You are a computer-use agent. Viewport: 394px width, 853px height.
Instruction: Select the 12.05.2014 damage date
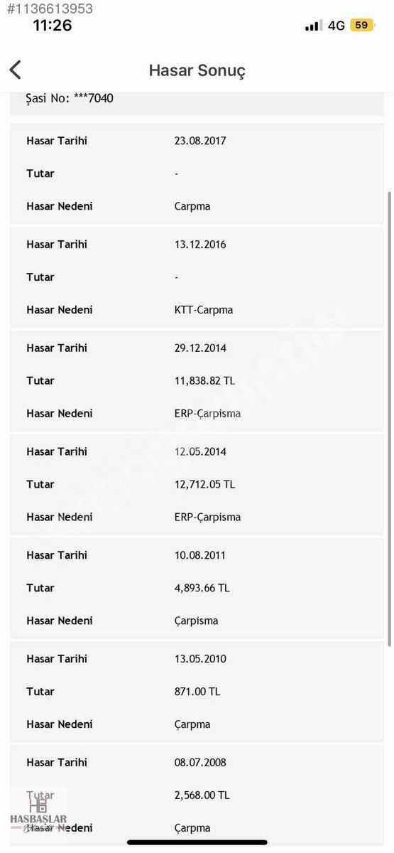pyautogui.click(x=200, y=452)
